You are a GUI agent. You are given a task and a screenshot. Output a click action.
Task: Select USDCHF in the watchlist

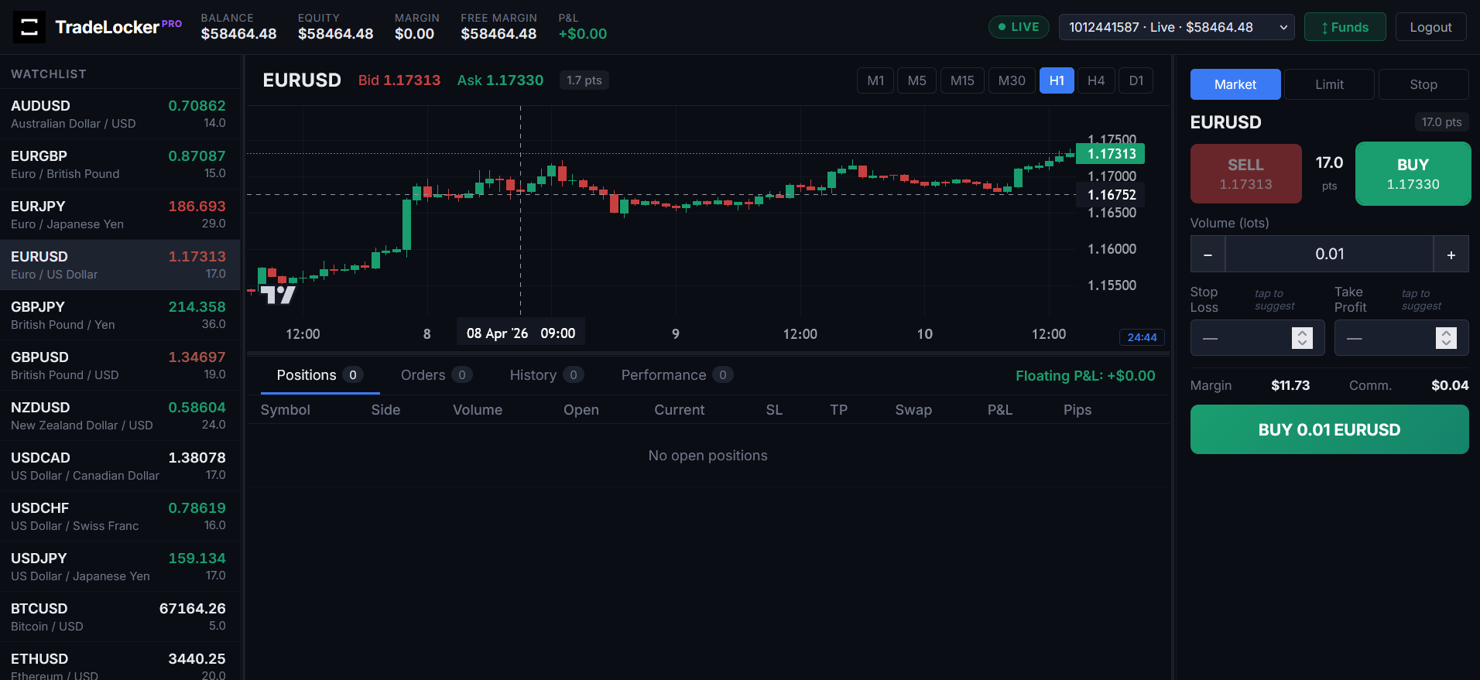pos(120,516)
